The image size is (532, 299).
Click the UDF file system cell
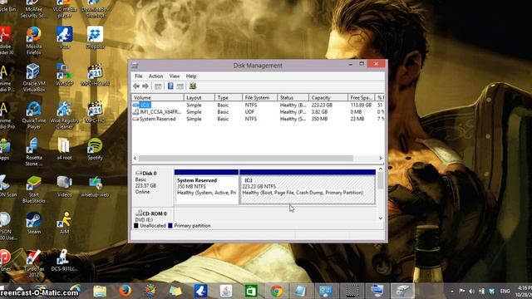(249, 112)
